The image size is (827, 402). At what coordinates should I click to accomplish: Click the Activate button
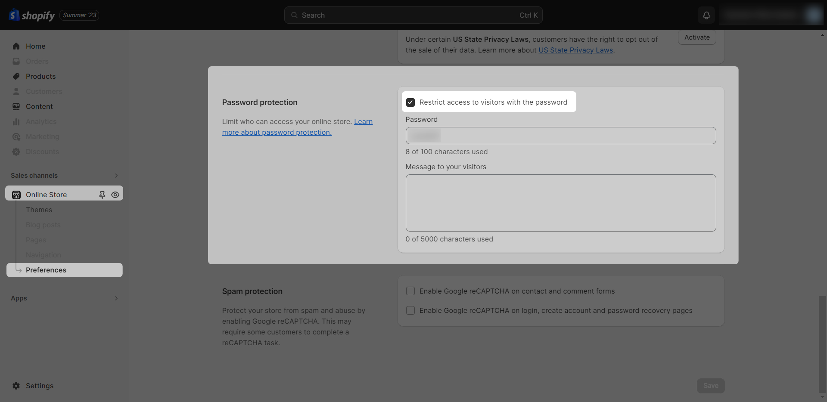[x=697, y=37]
